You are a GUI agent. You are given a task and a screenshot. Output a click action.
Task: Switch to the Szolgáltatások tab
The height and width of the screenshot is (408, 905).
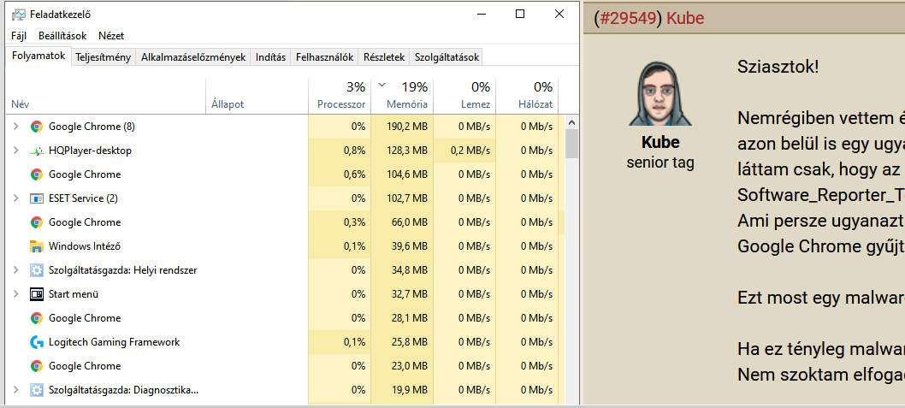coord(447,57)
